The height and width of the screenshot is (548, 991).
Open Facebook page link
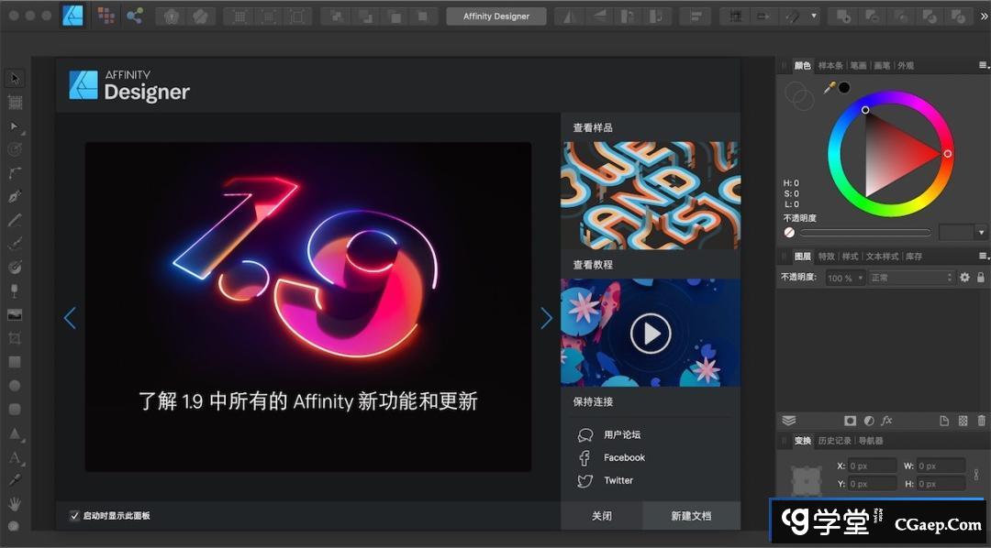[624, 457]
